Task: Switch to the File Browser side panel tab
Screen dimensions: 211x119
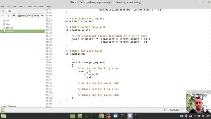Action: 10,11
